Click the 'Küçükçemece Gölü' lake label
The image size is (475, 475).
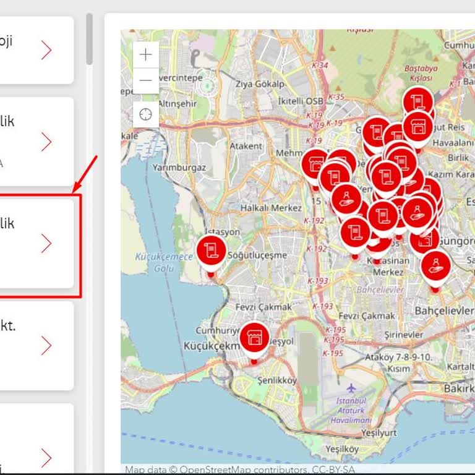[164, 262]
